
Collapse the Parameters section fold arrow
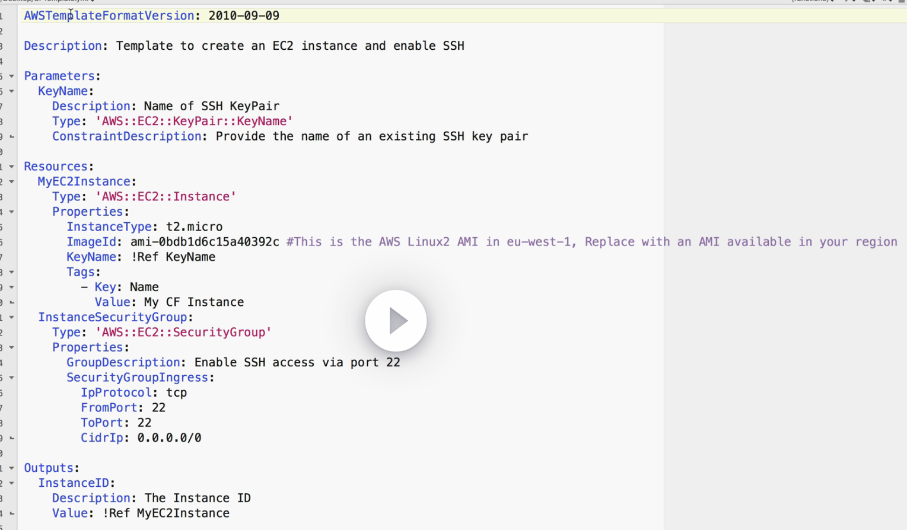click(11, 76)
